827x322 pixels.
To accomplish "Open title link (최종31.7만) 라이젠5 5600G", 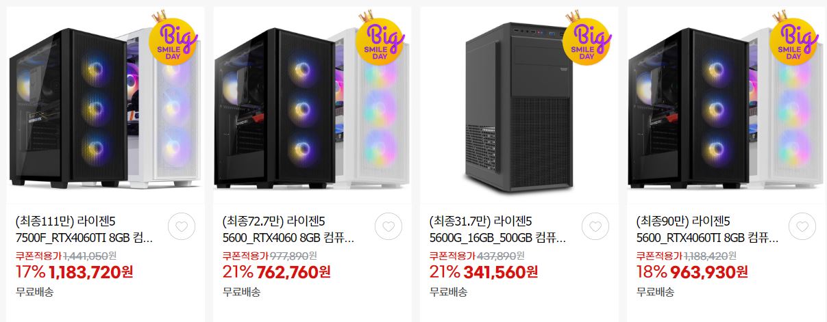I will pyautogui.click(x=498, y=230).
